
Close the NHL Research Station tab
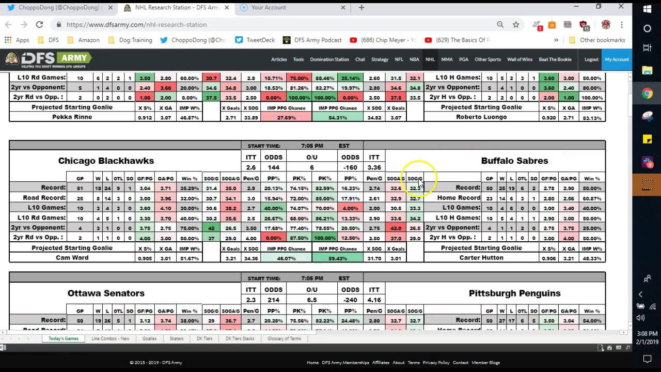(x=226, y=8)
